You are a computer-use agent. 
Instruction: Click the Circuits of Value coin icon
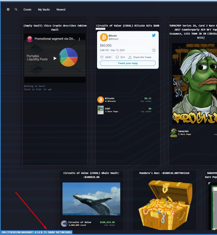pyautogui.click(x=64, y=223)
